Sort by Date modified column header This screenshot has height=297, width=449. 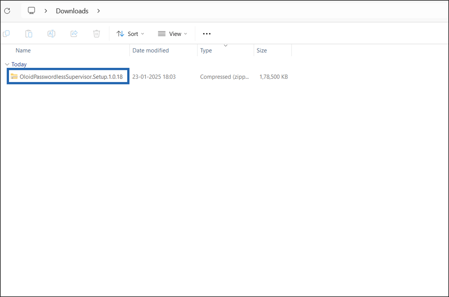click(151, 50)
